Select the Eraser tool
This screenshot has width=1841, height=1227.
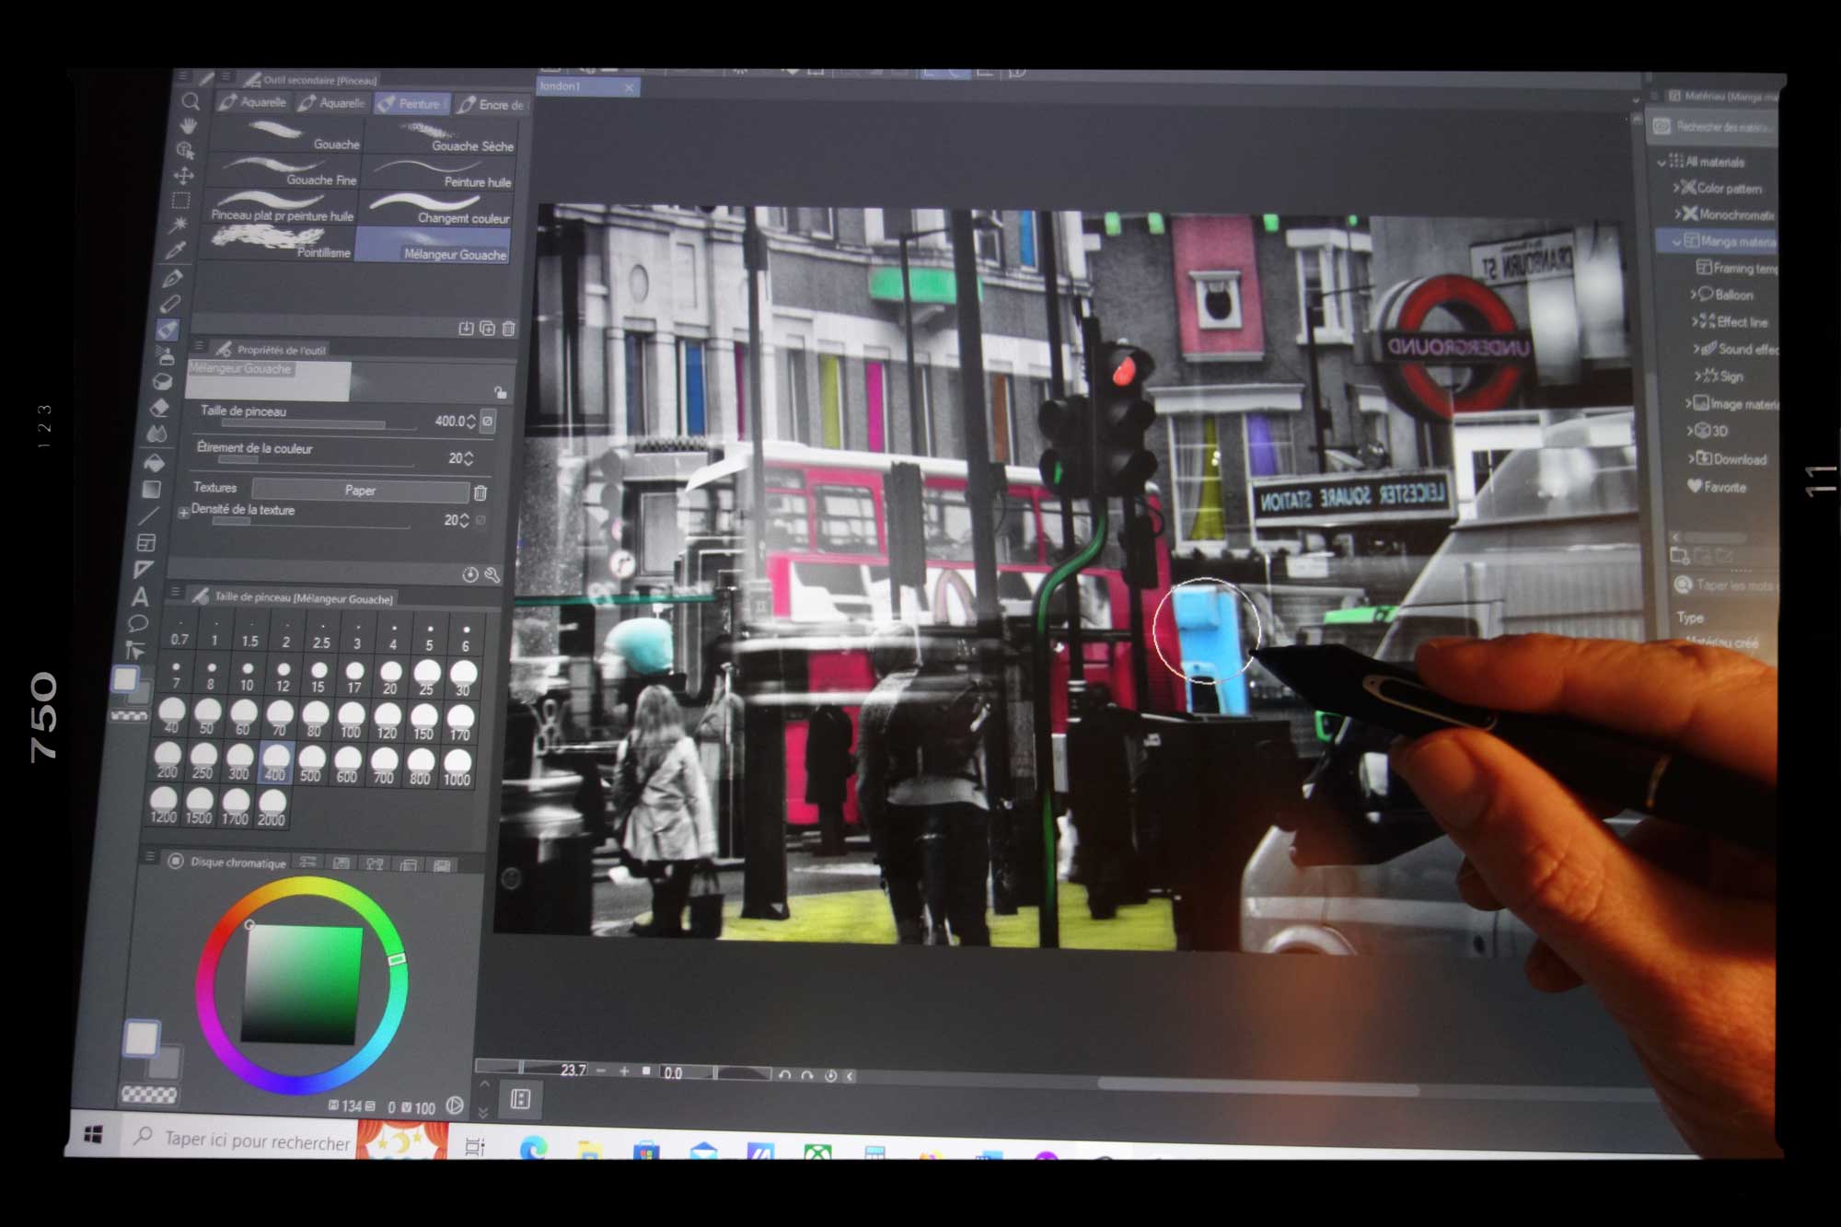click(160, 408)
